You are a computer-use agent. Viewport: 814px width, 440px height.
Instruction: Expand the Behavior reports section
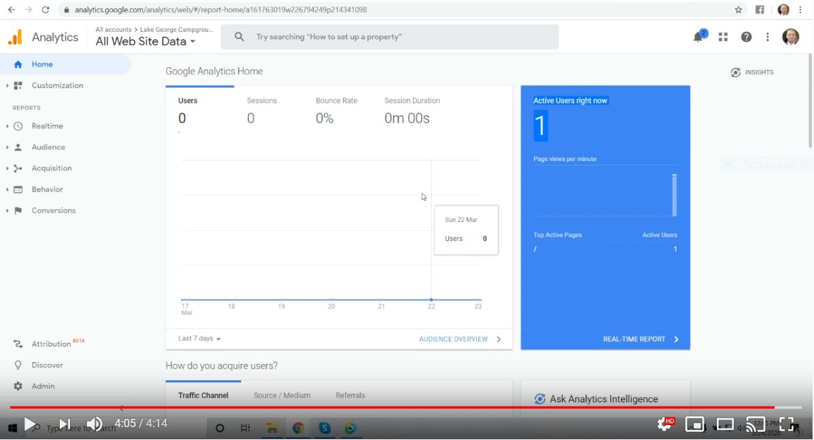[7, 189]
